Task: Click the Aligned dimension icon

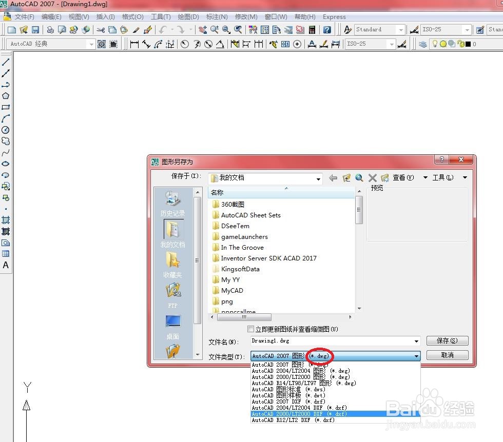Action: tap(146, 44)
